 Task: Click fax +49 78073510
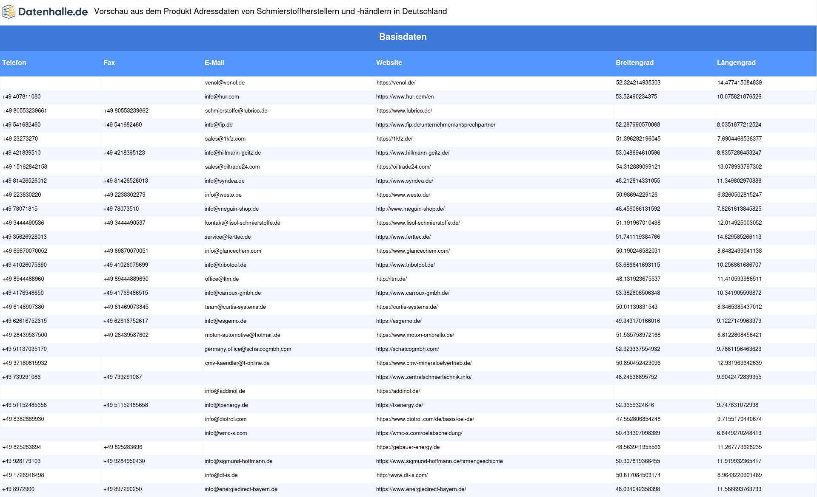click(x=121, y=209)
